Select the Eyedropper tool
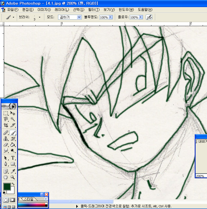207x209 pixels. (13, 171)
